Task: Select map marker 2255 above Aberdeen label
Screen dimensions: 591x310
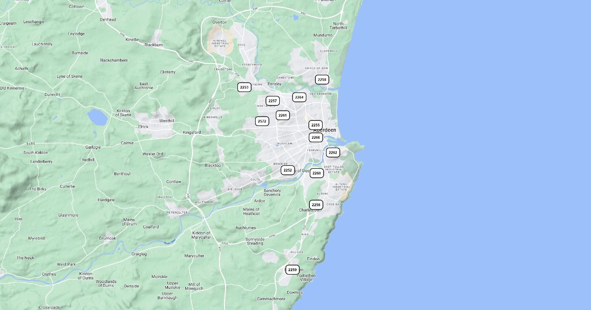Action: click(x=316, y=125)
